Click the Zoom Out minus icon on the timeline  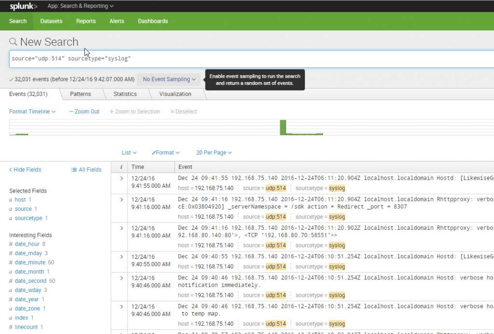pyautogui.click(x=70, y=111)
